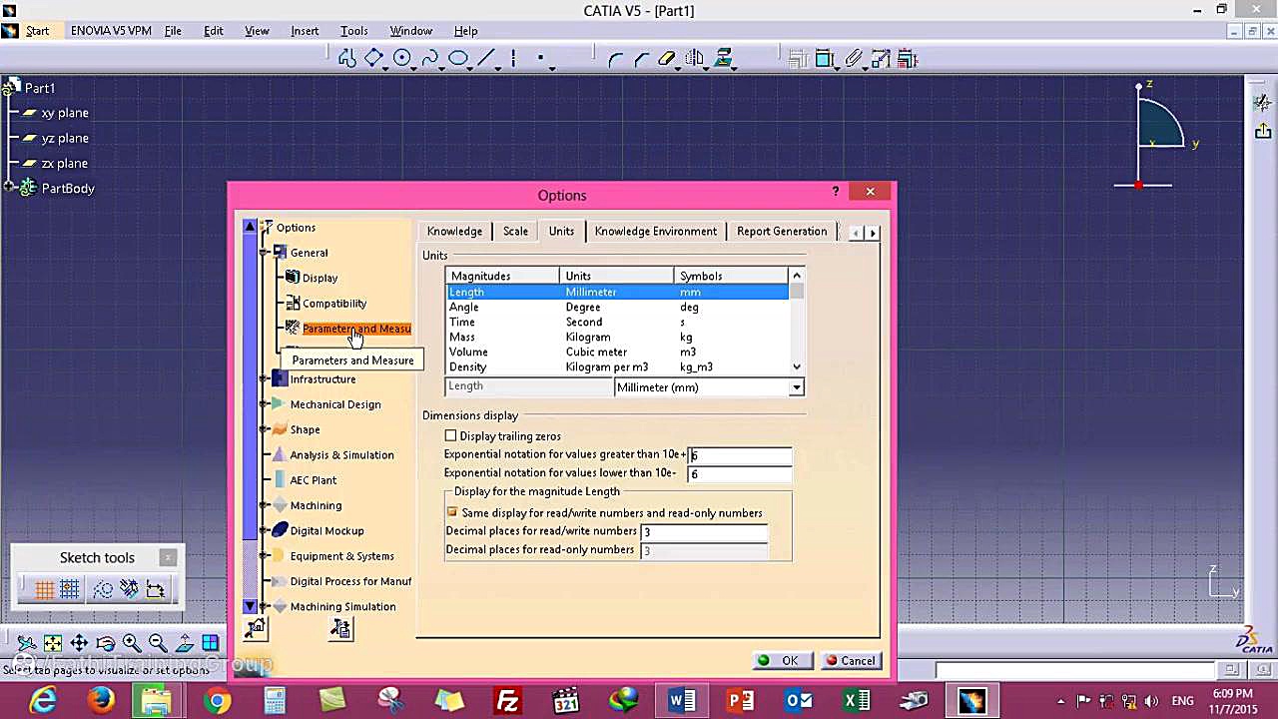Click the Normal View icon
This screenshot has height=719, width=1278.
pos(184,643)
